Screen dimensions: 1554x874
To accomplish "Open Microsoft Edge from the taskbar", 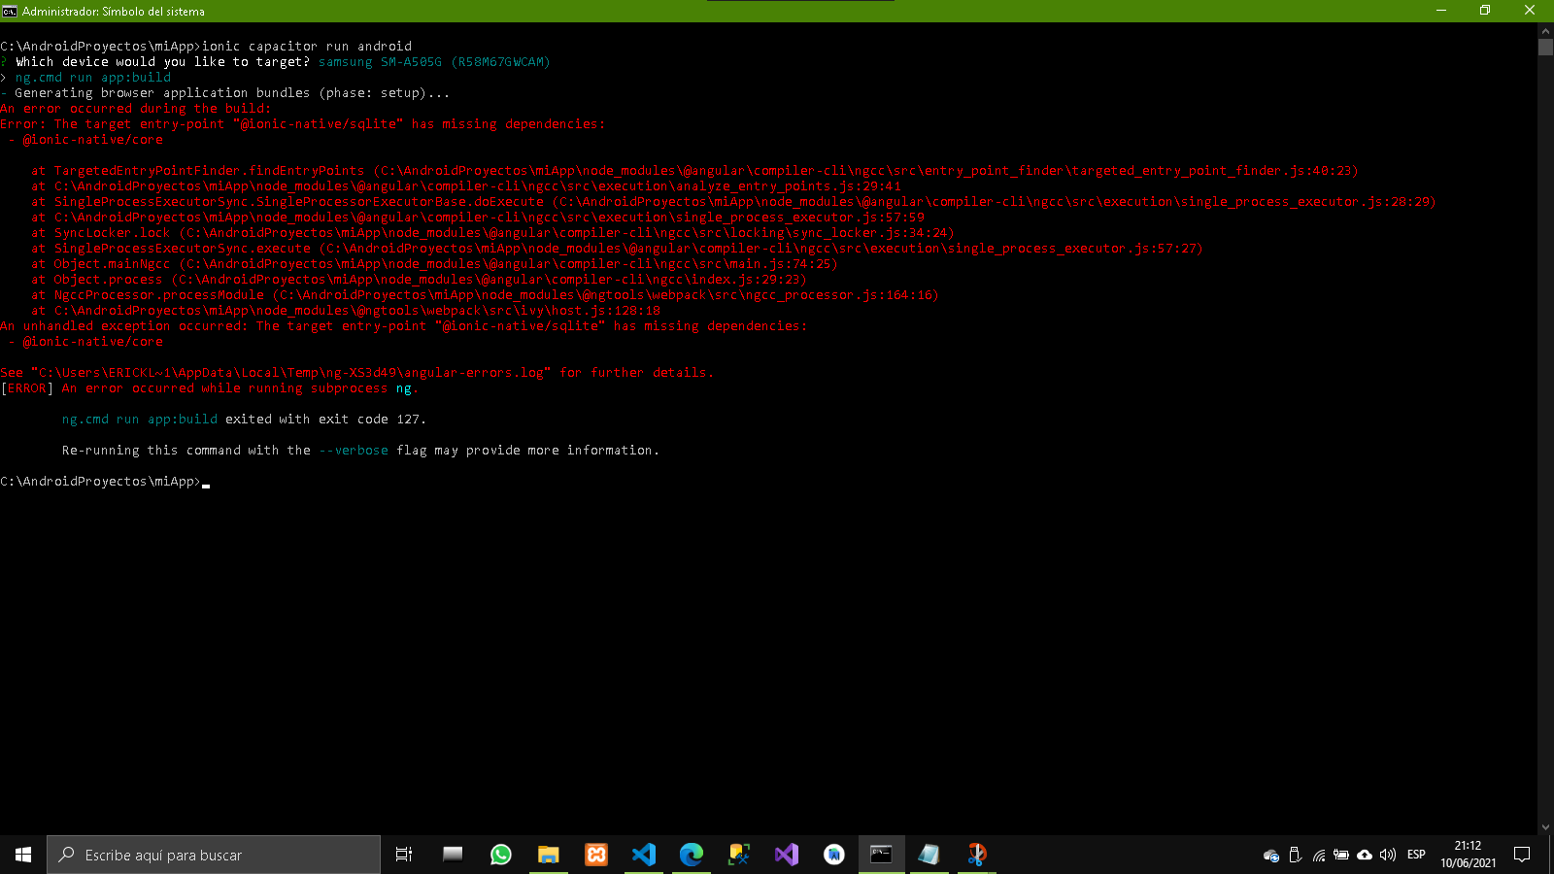I will click(x=692, y=855).
